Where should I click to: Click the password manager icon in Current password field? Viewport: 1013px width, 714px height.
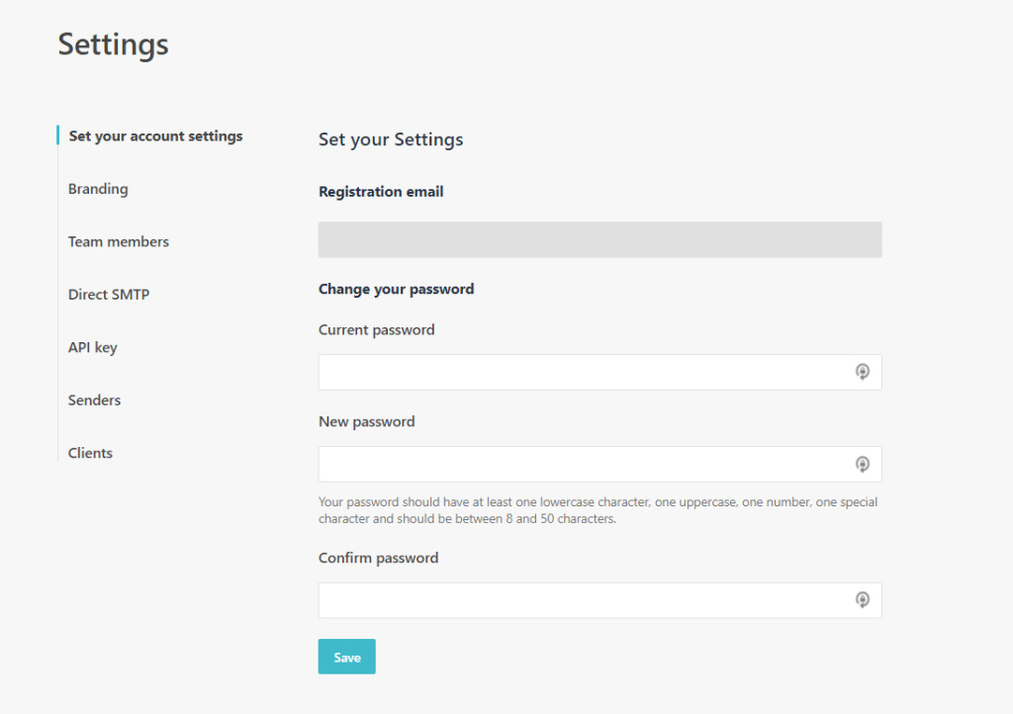pos(862,372)
